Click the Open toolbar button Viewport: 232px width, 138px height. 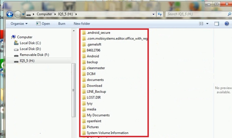(43, 24)
